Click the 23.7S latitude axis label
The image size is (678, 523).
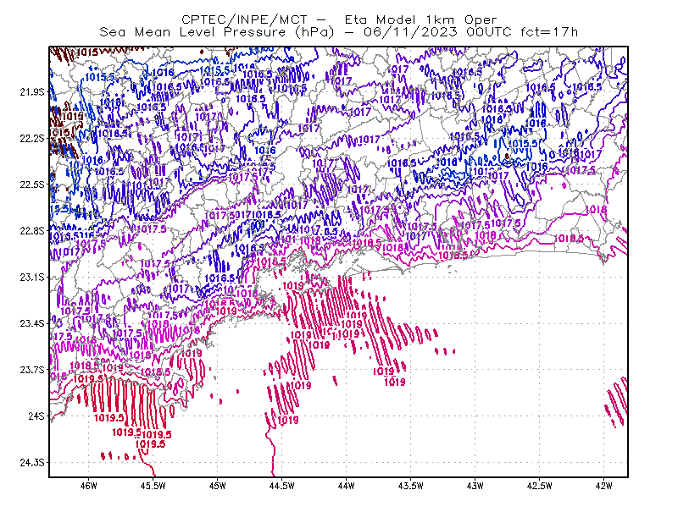click(x=32, y=370)
